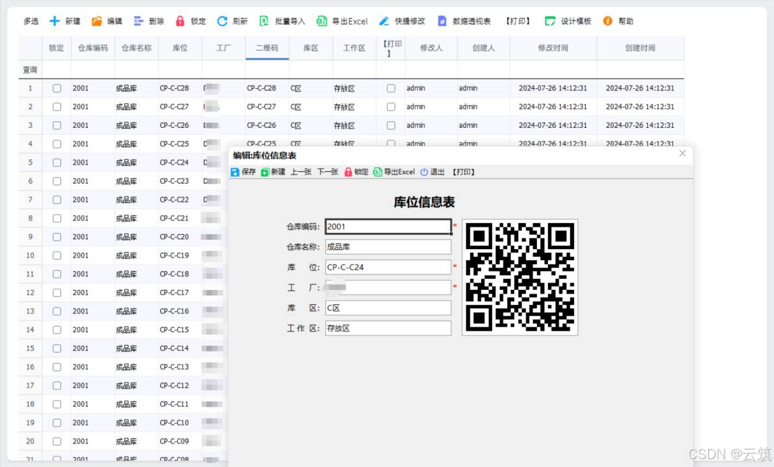The height and width of the screenshot is (467, 774).
Task: Click 导出Excel icon in main toolbar
Action: (322, 21)
